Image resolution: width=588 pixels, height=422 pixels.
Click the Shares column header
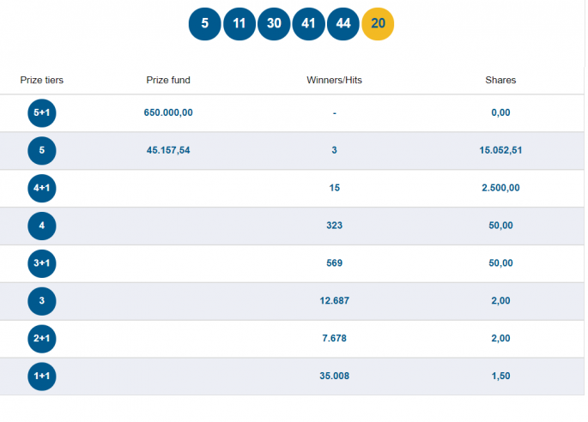[500, 81]
